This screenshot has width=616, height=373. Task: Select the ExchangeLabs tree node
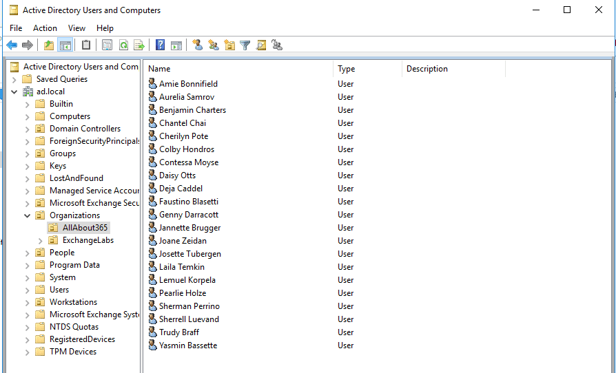88,240
